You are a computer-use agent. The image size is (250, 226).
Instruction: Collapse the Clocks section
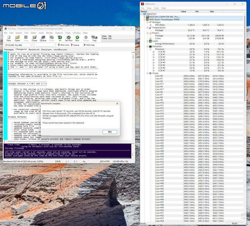[x=147, y=73]
